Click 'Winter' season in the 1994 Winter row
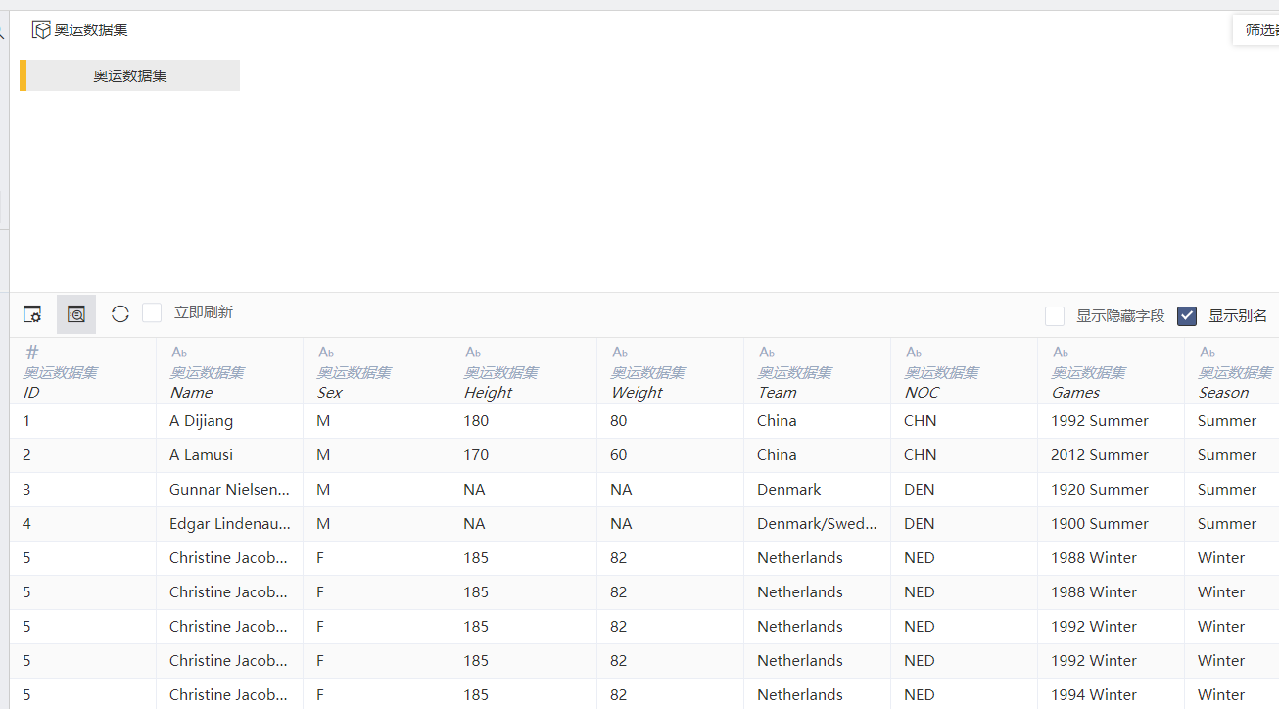This screenshot has width=1279, height=709. (x=1221, y=695)
